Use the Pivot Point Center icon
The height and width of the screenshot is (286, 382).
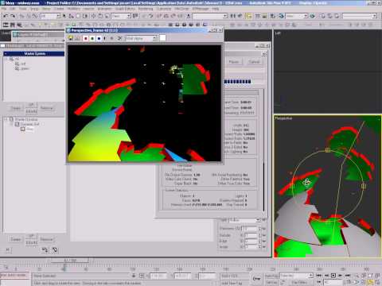pyautogui.click(x=135, y=16)
